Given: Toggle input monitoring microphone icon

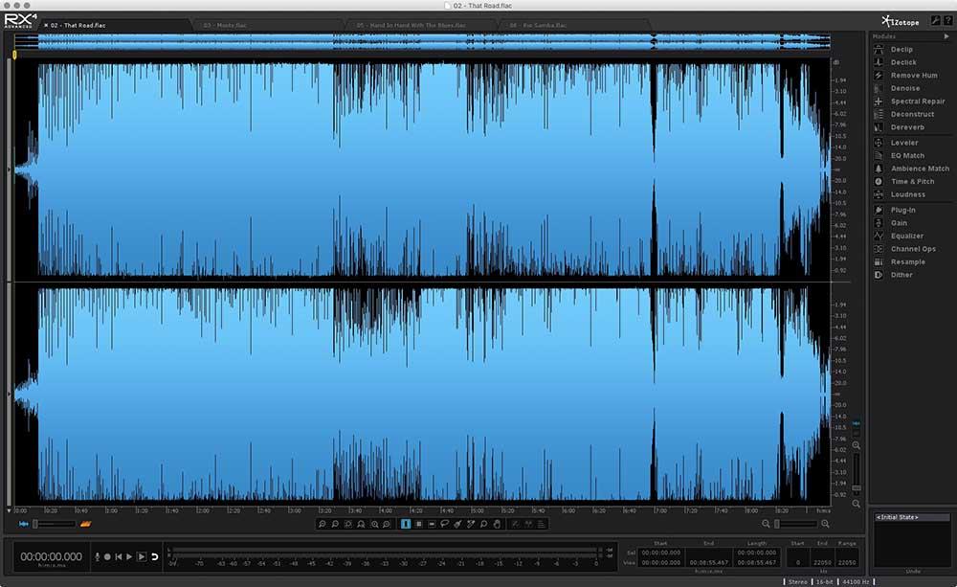Looking at the screenshot, I should [x=97, y=557].
